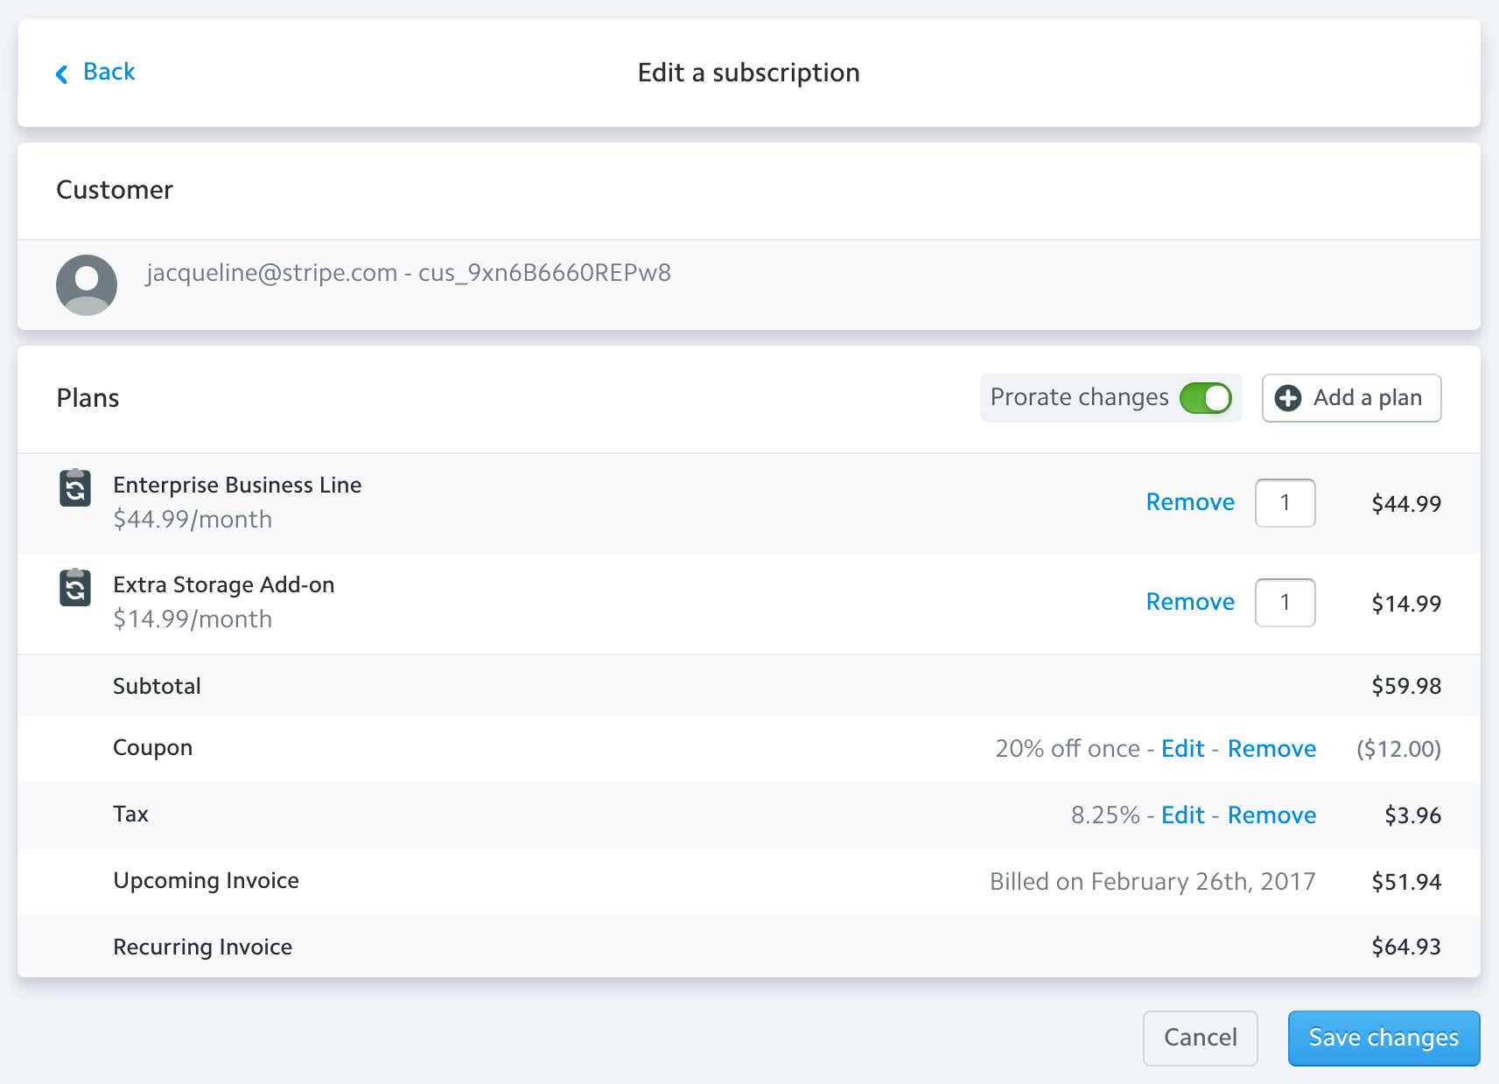Screen dimensions: 1499x1084
Task: Go back via the Back link text
Action: coord(109,72)
